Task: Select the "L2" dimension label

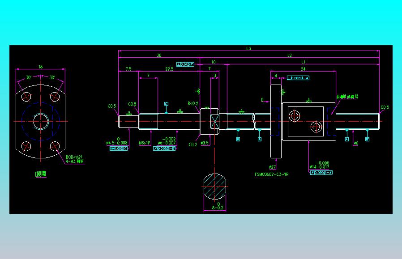Action: point(290,55)
